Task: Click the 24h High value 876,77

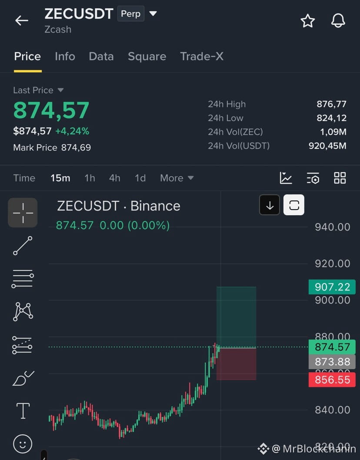Action: click(x=331, y=104)
